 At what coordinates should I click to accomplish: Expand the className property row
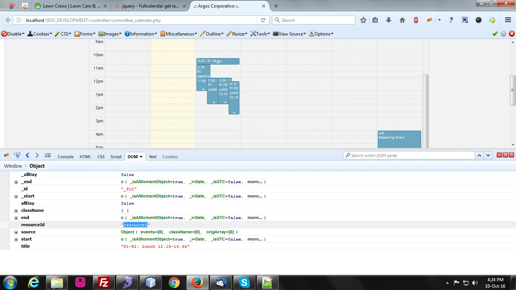16,211
